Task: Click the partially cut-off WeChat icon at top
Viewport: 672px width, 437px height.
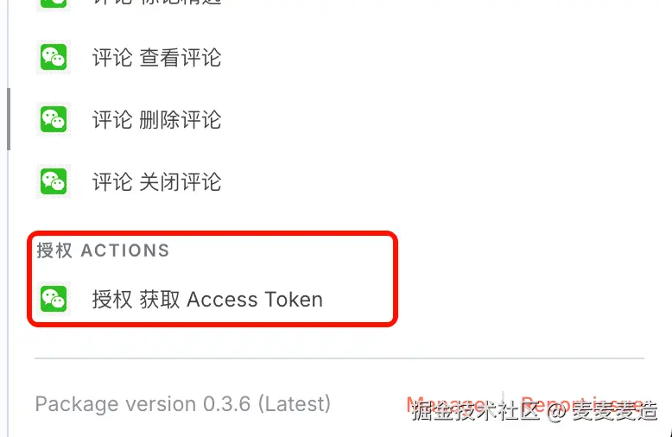Action: tap(54, 3)
